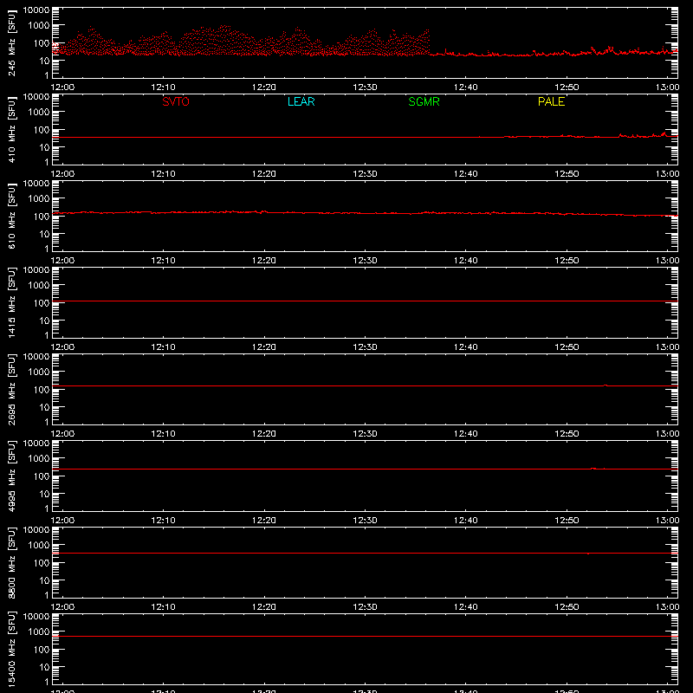Click the 2695 MHz [SFU] axis title
The width and height of the screenshot is (693, 693).
click(11, 389)
